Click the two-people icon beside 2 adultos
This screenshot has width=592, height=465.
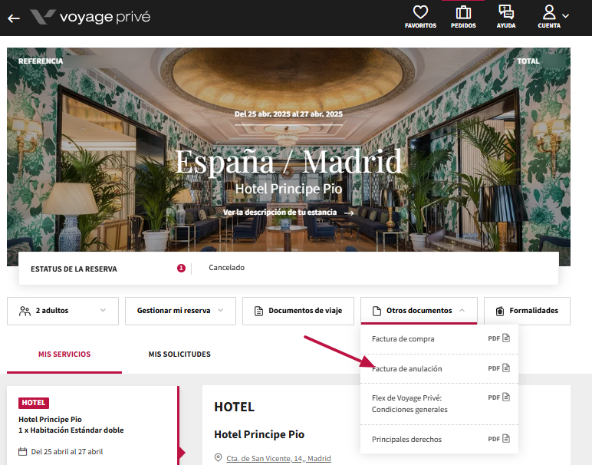click(25, 311)
